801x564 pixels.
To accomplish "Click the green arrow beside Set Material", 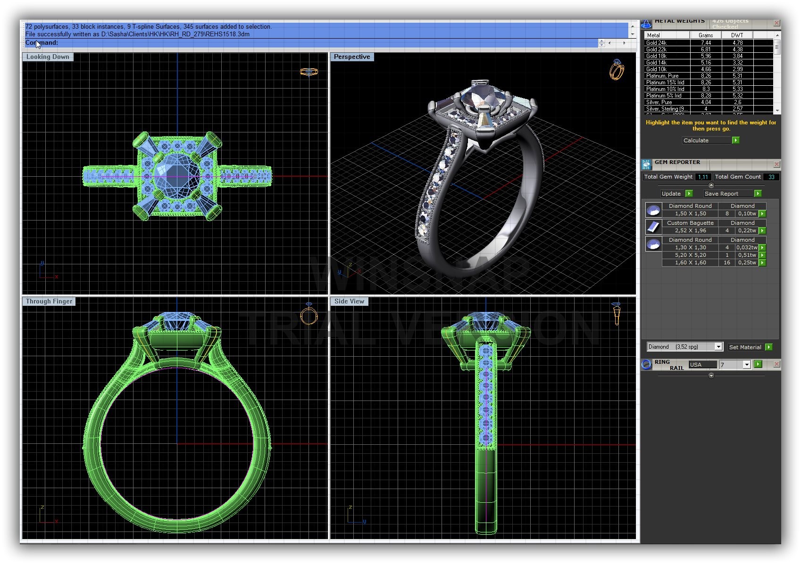I will click(x=769, y=347).
